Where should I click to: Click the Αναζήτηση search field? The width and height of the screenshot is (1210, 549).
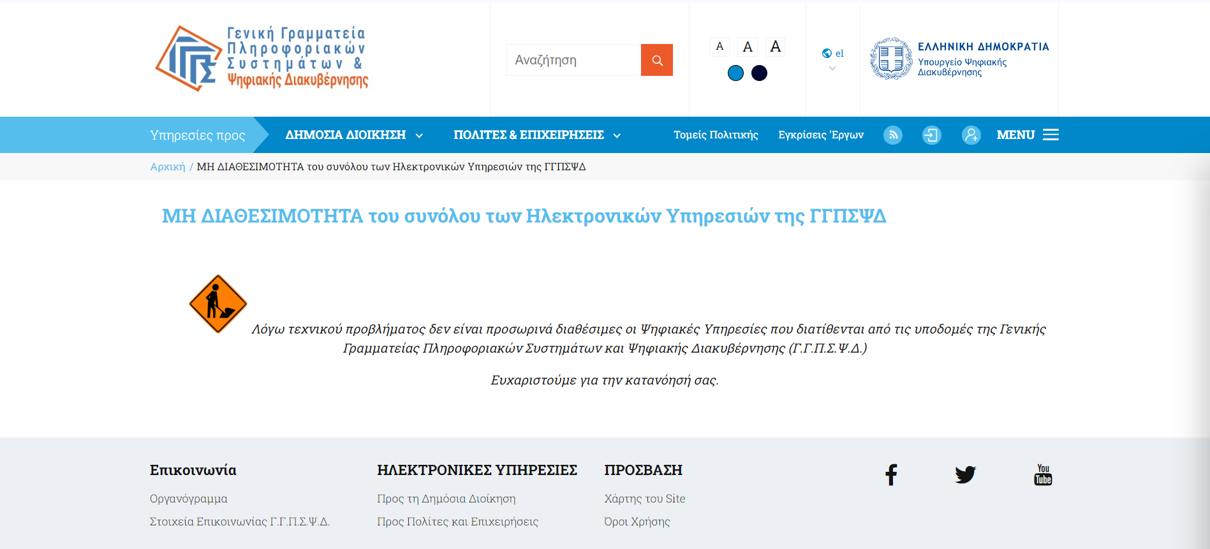tap(573, 60)
